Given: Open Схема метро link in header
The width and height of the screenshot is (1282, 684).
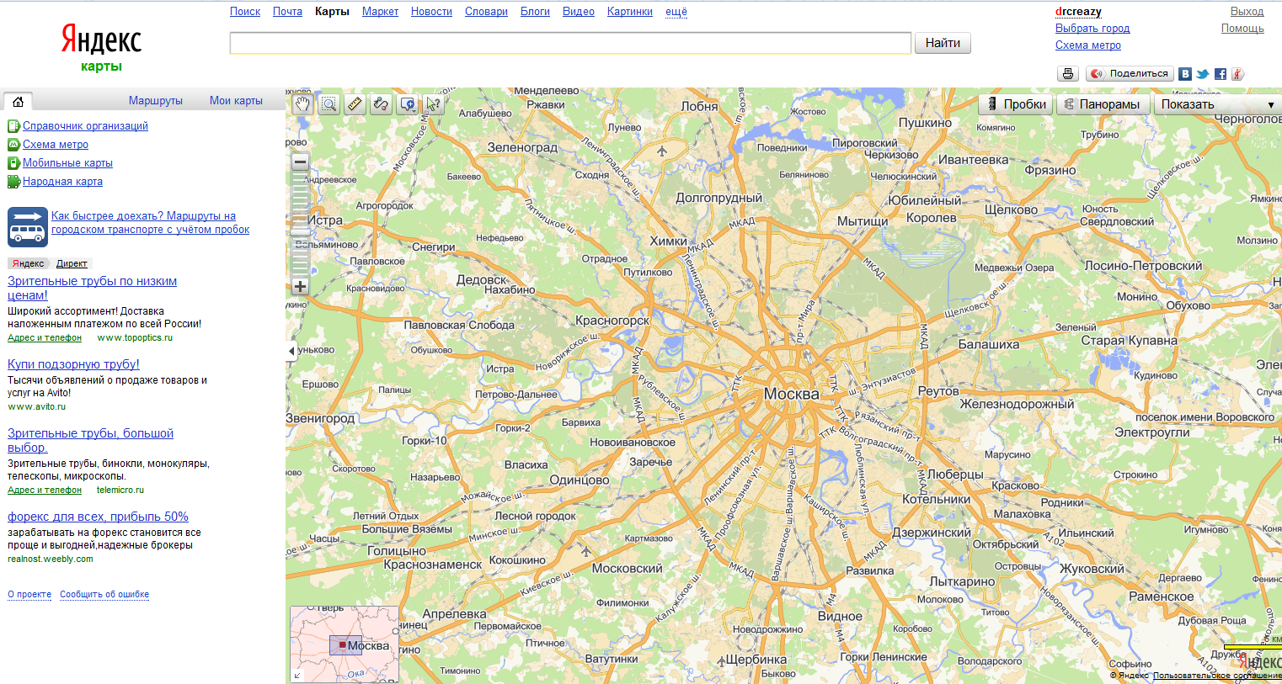Looking at the screenshot, I should coord(1088,45).
